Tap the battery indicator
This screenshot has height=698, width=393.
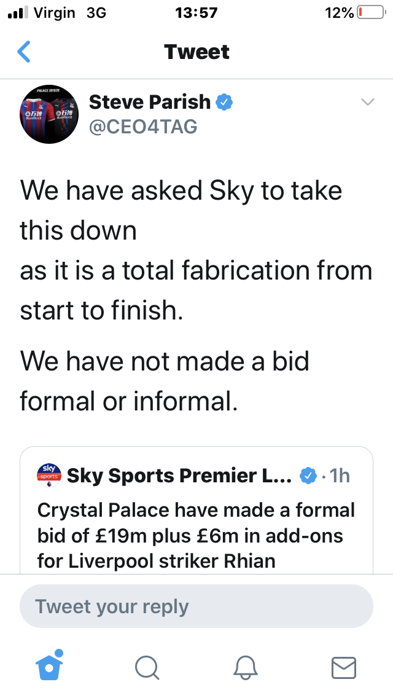(372, 12)
